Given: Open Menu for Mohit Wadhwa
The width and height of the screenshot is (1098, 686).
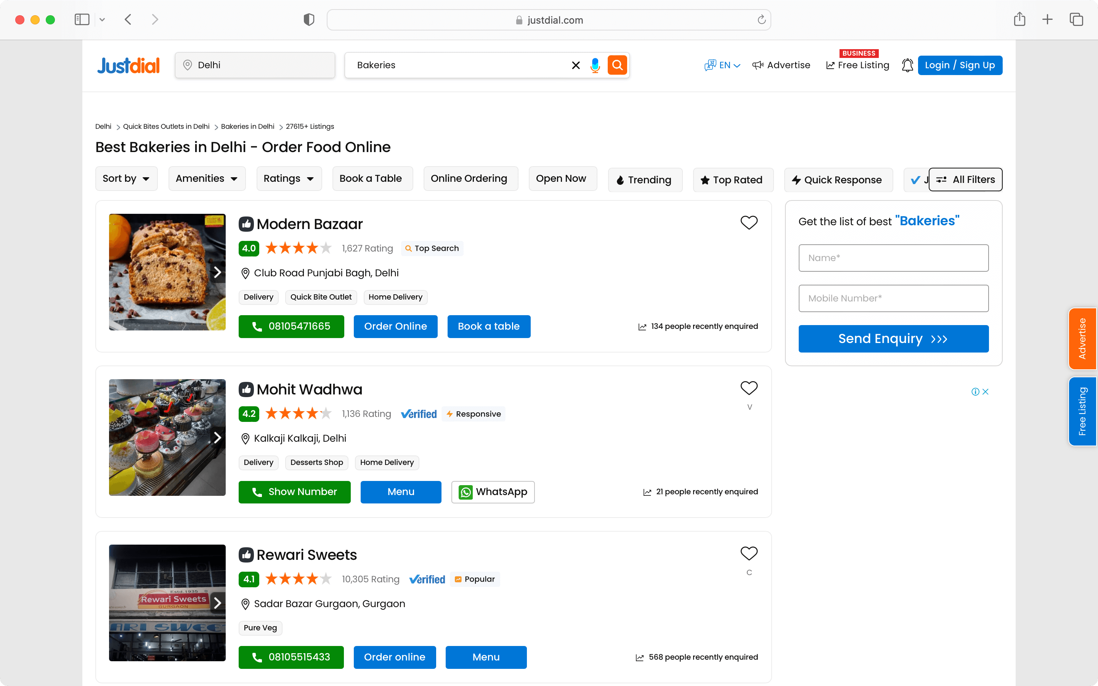Looking at the screenshot, I should point(401,492).
